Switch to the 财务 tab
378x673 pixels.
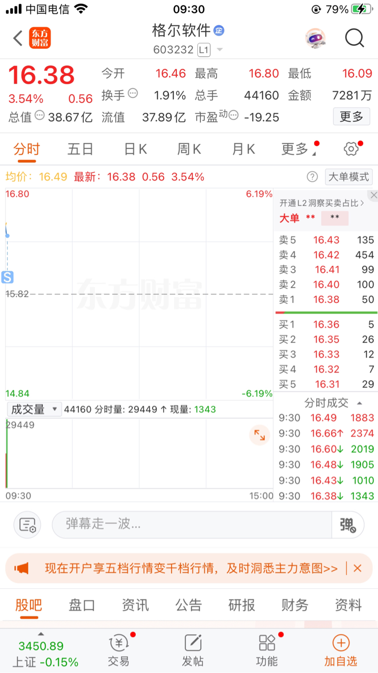click(x=295, y=605)
